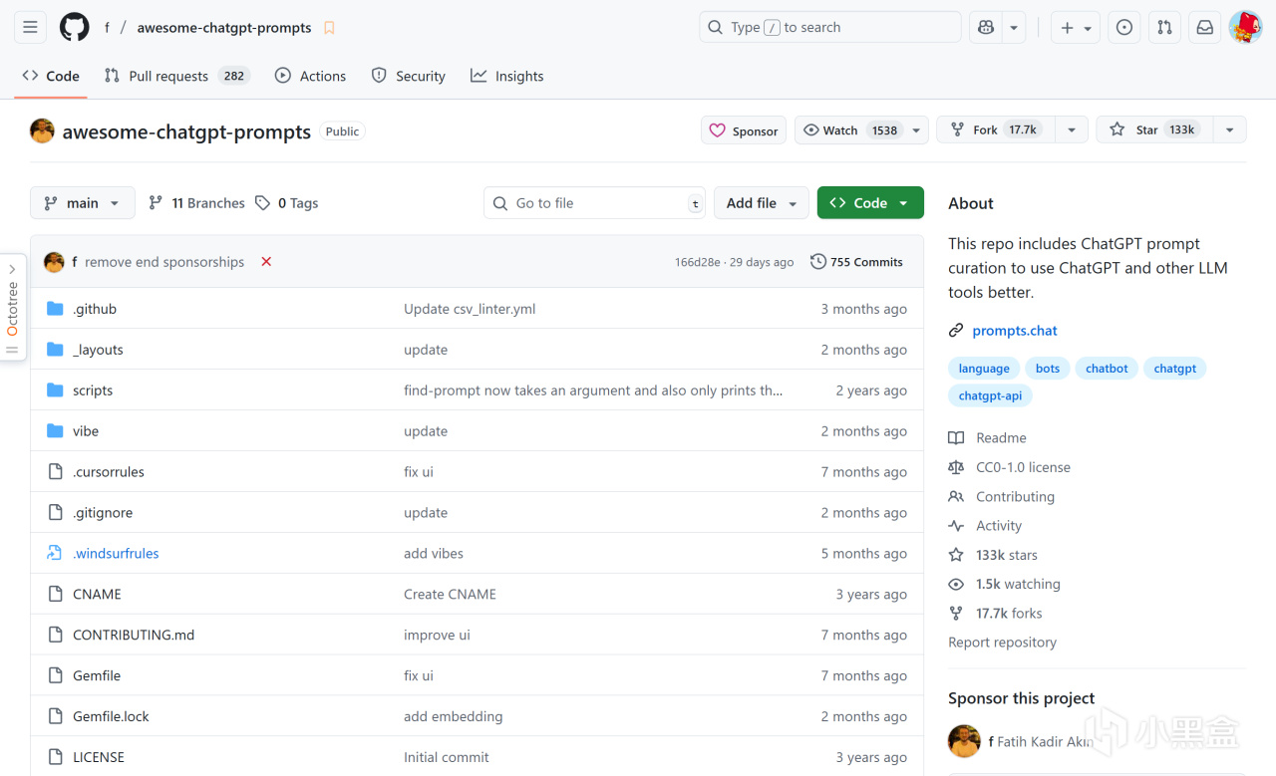Open the prompts.chat website link
Viewport: 1276px width, 776px height.
pos(1015,331)
